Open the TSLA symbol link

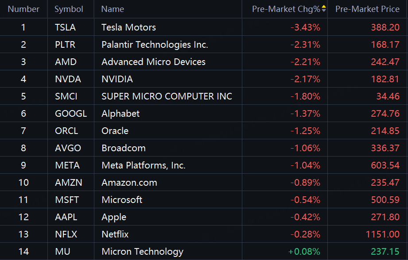click(x=65, y=27)
